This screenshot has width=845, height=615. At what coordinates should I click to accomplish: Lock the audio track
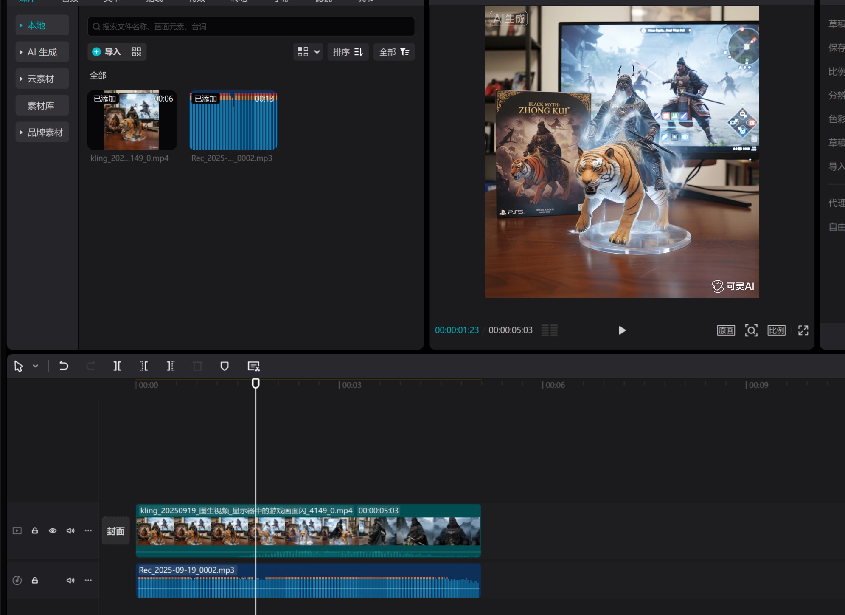(x=35, y=581)
